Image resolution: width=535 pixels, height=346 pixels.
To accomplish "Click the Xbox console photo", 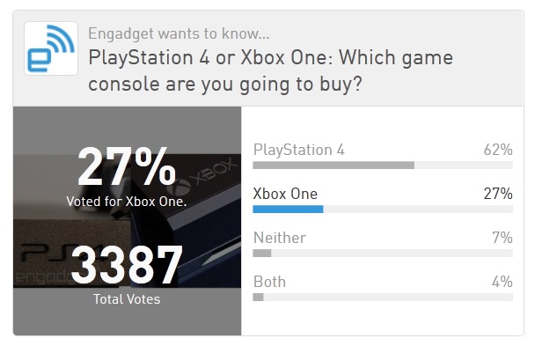I will click(127, 221).
